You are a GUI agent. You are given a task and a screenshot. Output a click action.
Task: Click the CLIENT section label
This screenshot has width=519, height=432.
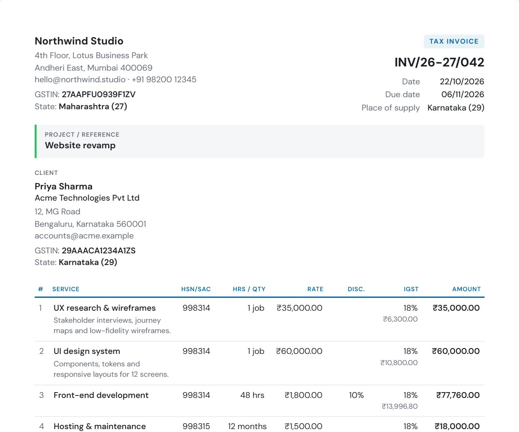[46, 173]
